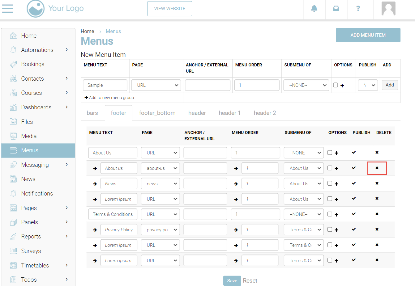This screenshot has width=415, height=286.
Task: Click the help question mark icon
Action: (358, 9)
